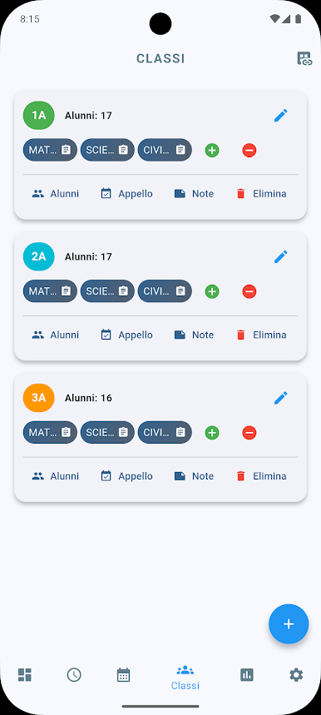Edit class 3A with pencil icon
Screen dimensions: 321x715
281,398
